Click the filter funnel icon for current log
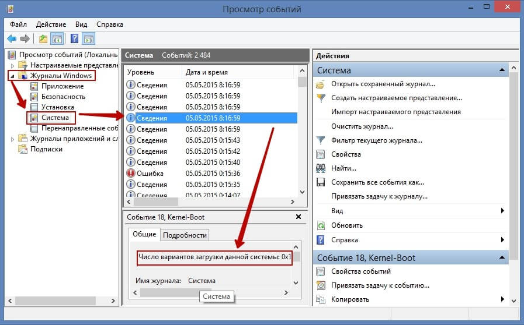 coord(320,140)
